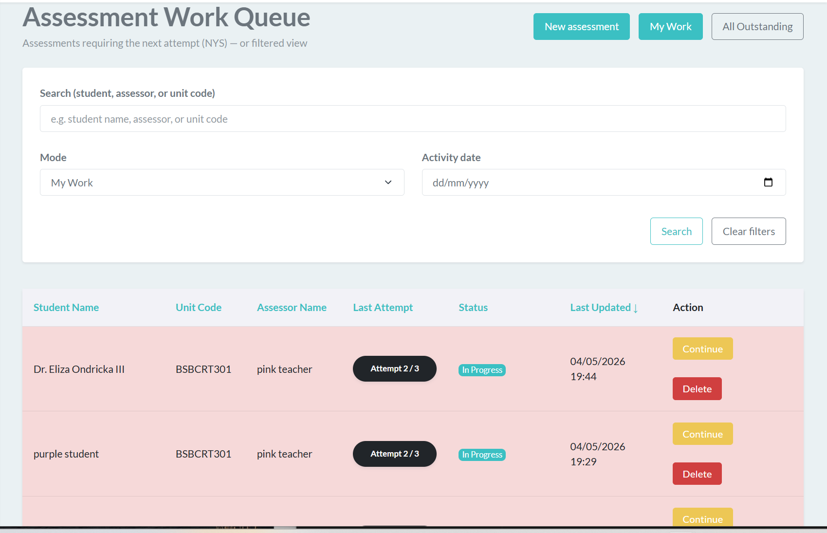Expand the Mode dropdown showing My Work
The width and height of the screenshot is (827, 533).
pyautogui.click(x=222, y=183)
